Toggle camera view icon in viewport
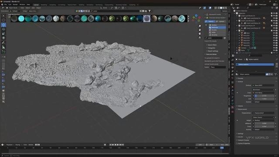The height and width of the screenshot is (157, 279). (200, 34)
